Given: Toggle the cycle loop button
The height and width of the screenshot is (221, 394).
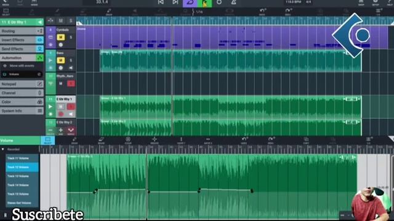Looking at the screenshot, I should (190, 3).
